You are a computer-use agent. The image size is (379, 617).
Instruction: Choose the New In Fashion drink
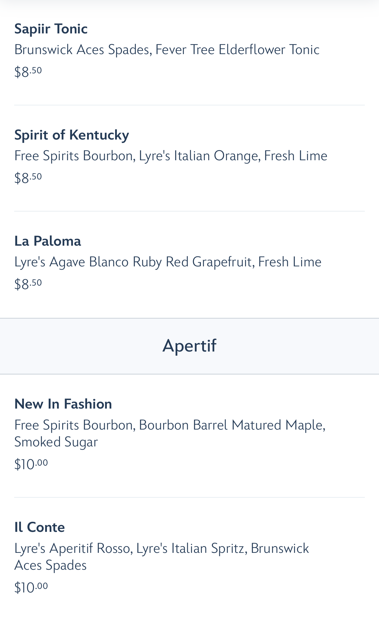[x=63, y=404]
